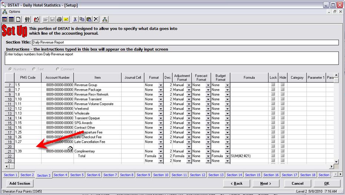Select the Numbers radio button
The image size is (345, 195).
pyautogui.click(x=10, y=69)
